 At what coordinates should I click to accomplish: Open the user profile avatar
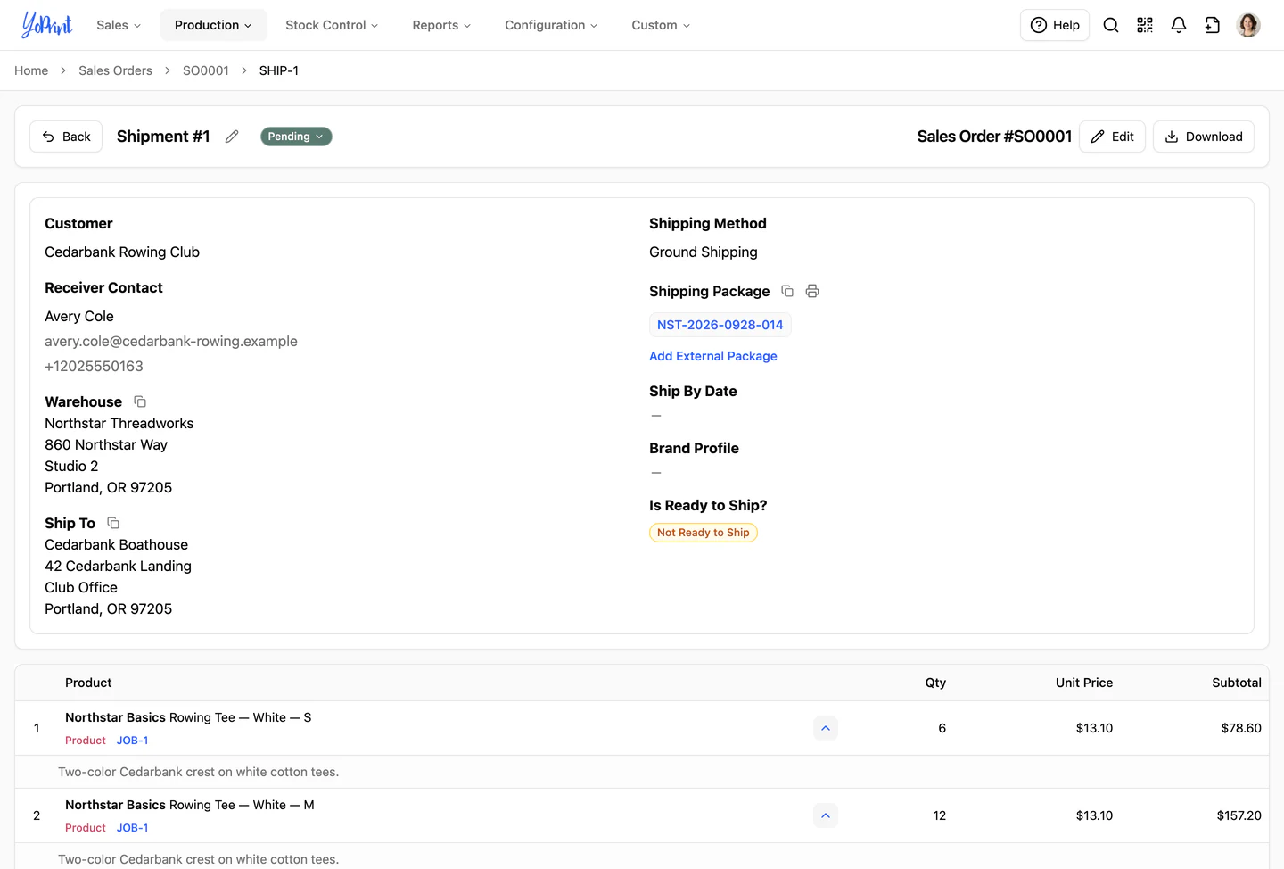1248,25
